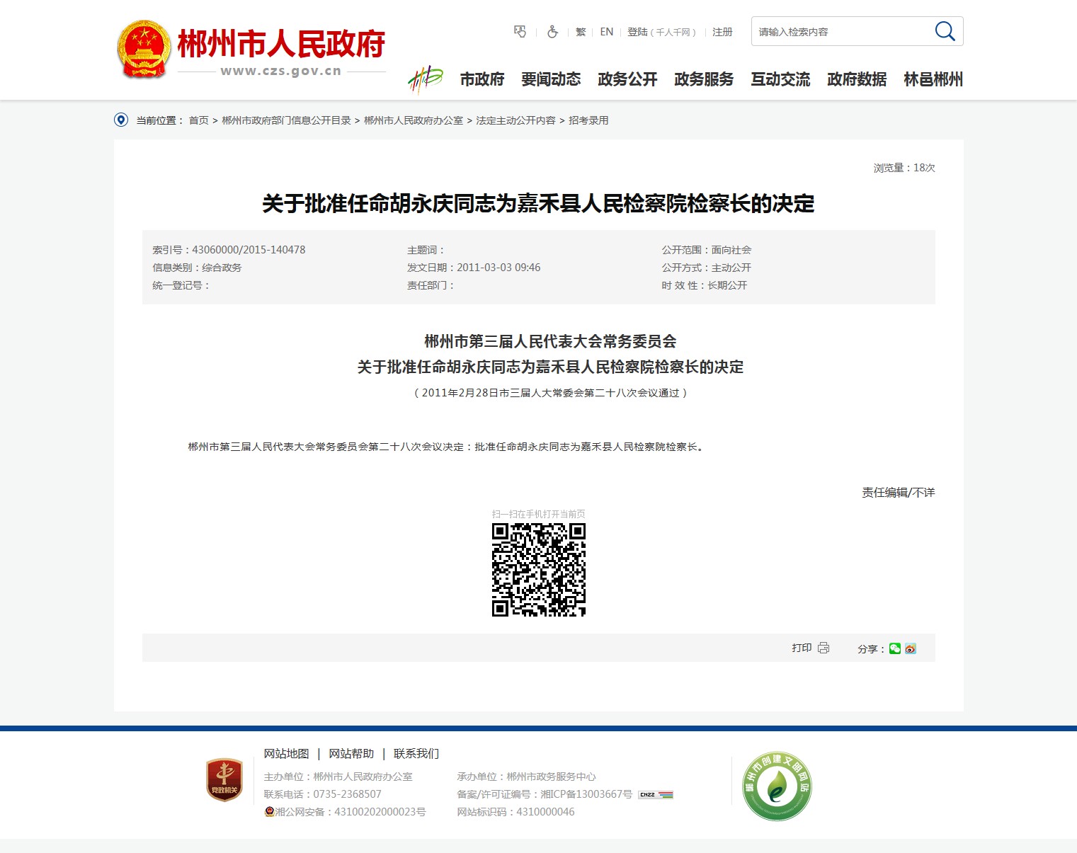The image size is (1077, 853).
Task: Go to 首页 in the breadcrumb
Action: pos(198,120)
